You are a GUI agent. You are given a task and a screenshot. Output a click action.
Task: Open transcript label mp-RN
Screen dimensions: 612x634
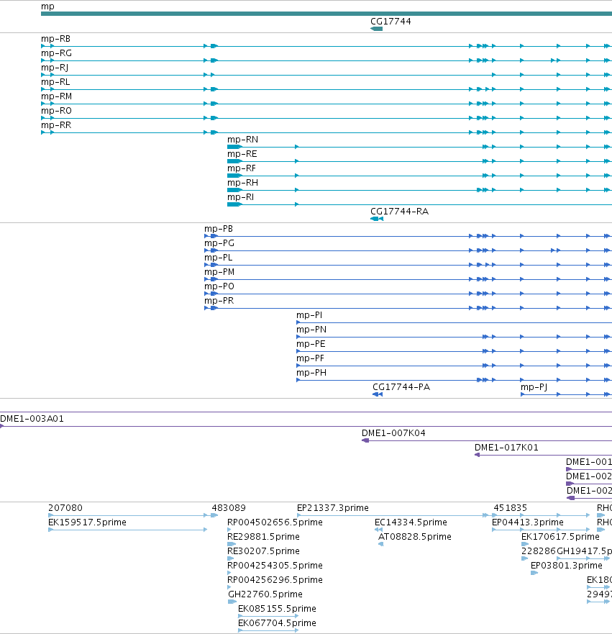click(243, 140)
